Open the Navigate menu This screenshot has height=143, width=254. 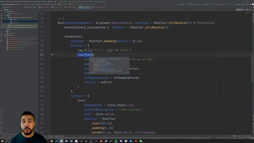(x=15, y=2)
